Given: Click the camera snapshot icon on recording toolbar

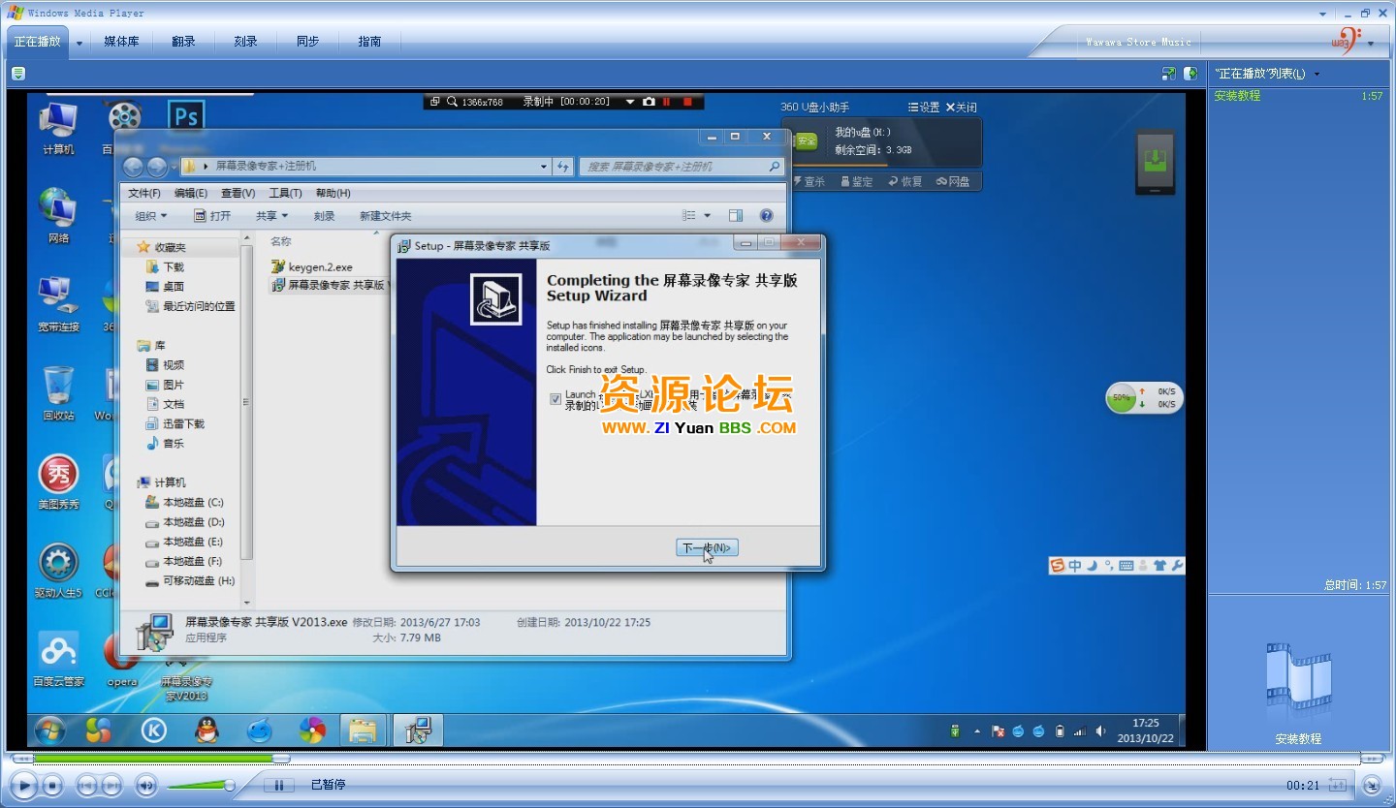Looking at the screenshot, I should coord(650,102).
